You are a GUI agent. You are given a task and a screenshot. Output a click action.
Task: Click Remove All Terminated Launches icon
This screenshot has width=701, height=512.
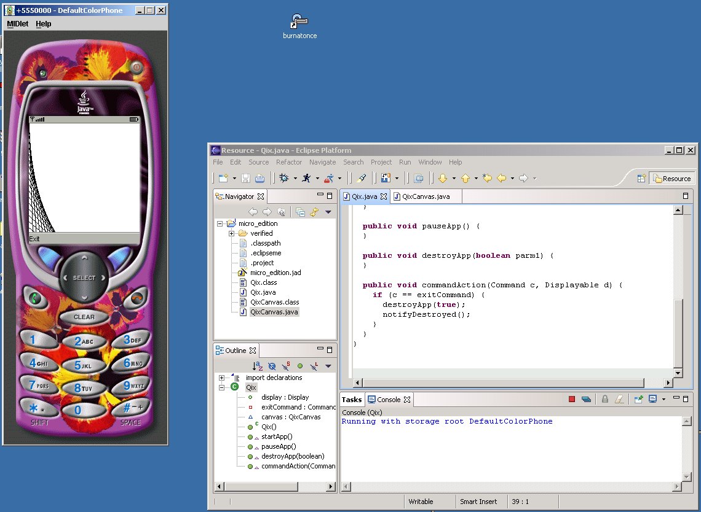[x=586, y=399]
